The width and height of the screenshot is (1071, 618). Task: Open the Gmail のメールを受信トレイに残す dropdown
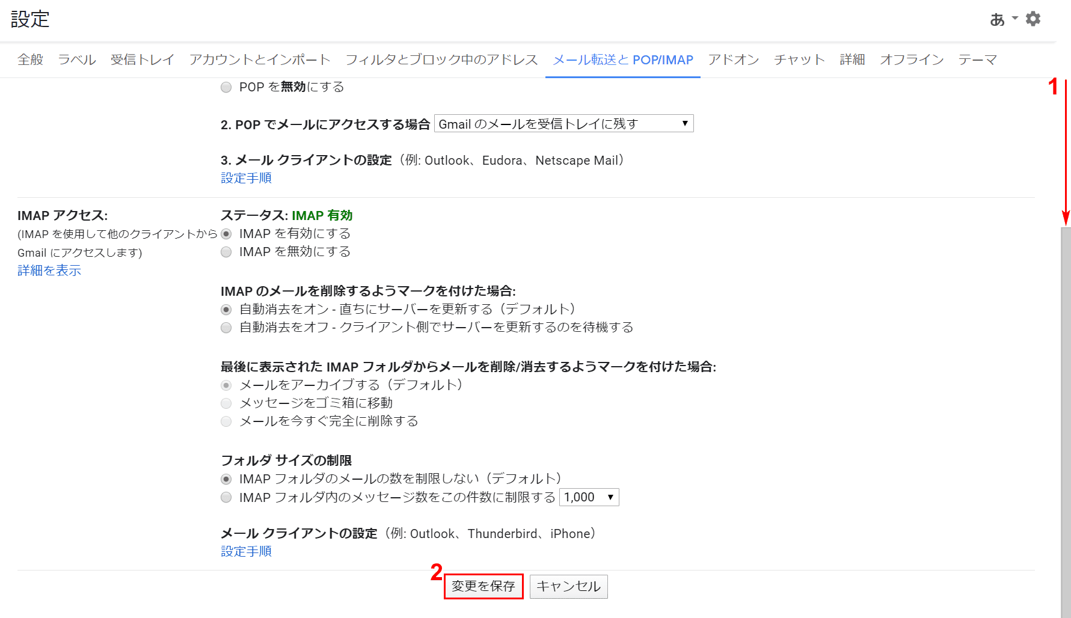point(563,123)
